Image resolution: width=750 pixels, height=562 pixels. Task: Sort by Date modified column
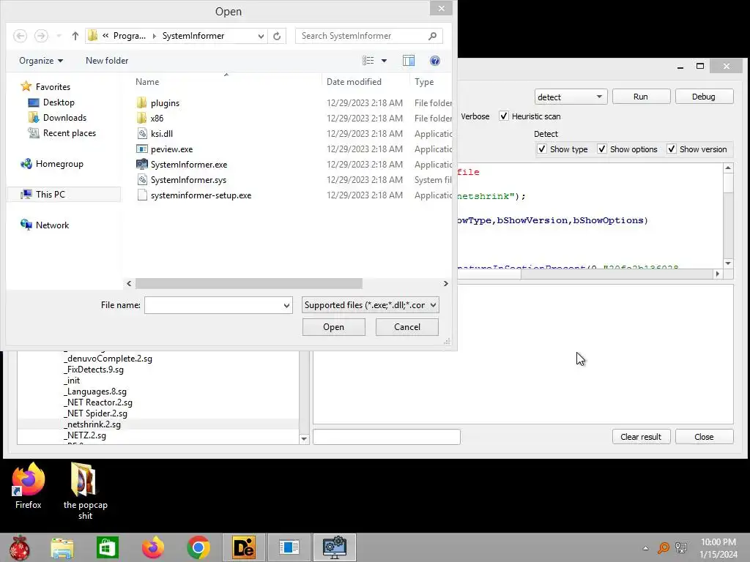354,82
